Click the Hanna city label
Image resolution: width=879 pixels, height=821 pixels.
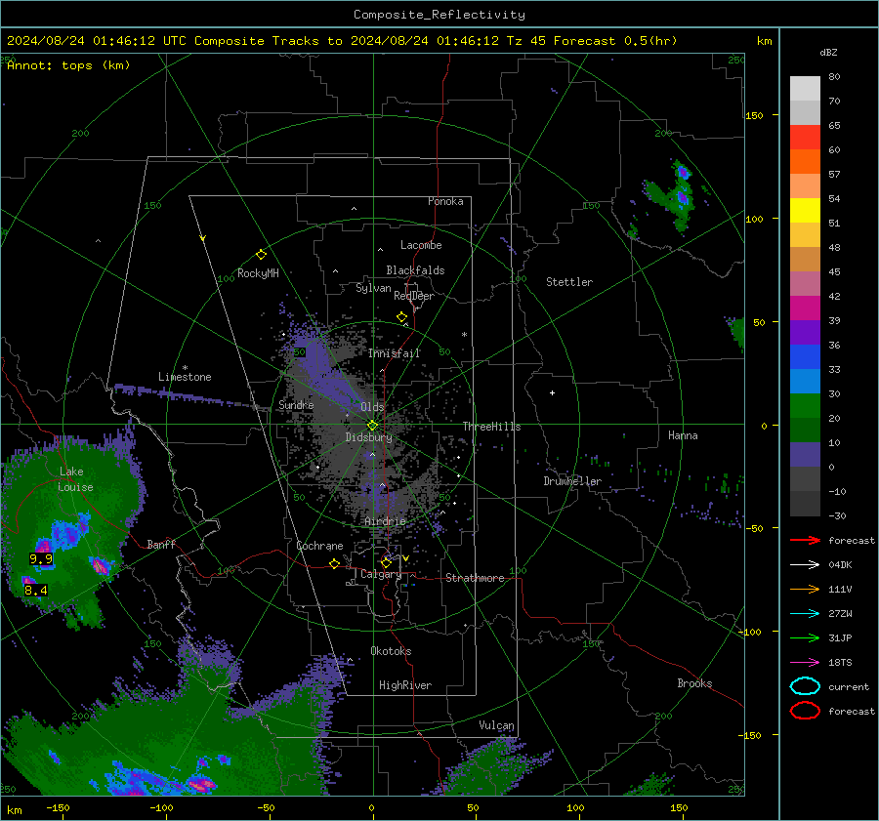(683, 435)
